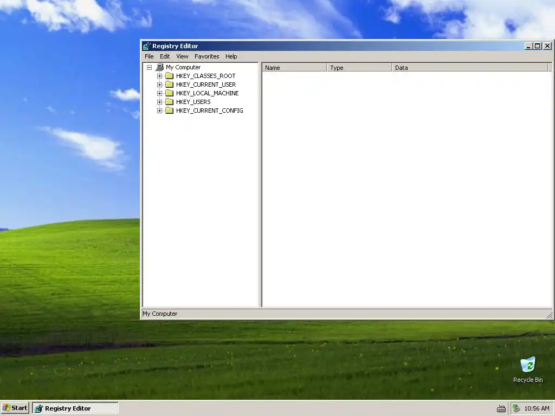The height and width of the screenshot is (416, 555).
Task: Select the HKEY_CURRENT_USER key label
Action: (x=206, y=84)
